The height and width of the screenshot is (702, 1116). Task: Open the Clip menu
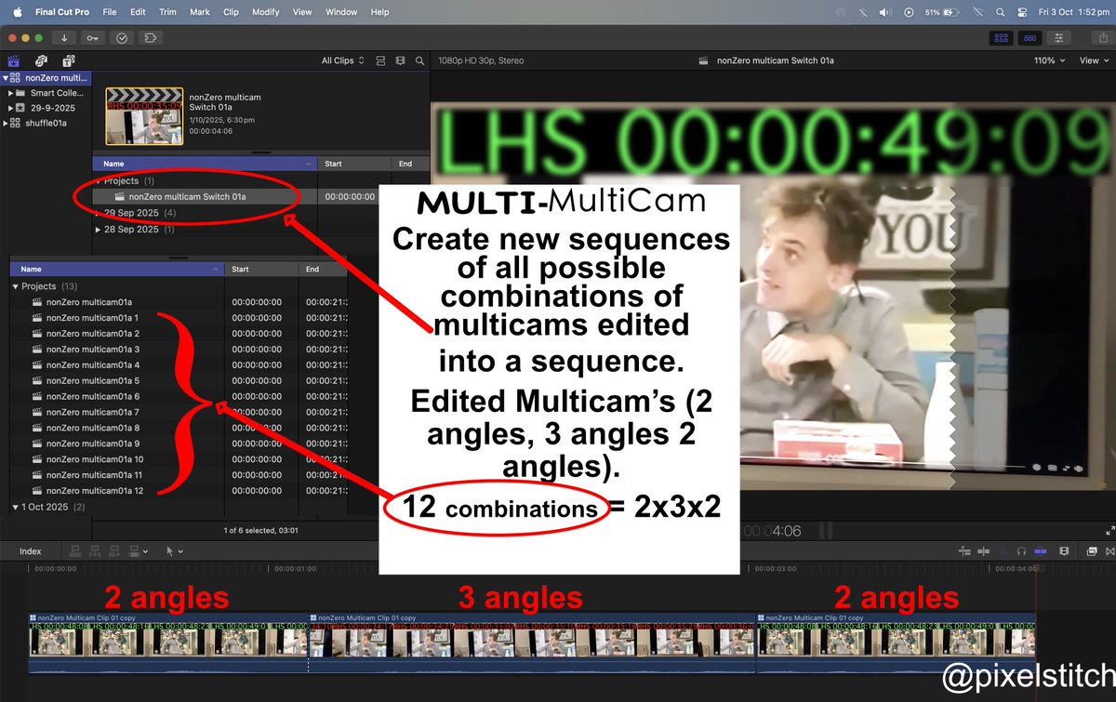231,12
